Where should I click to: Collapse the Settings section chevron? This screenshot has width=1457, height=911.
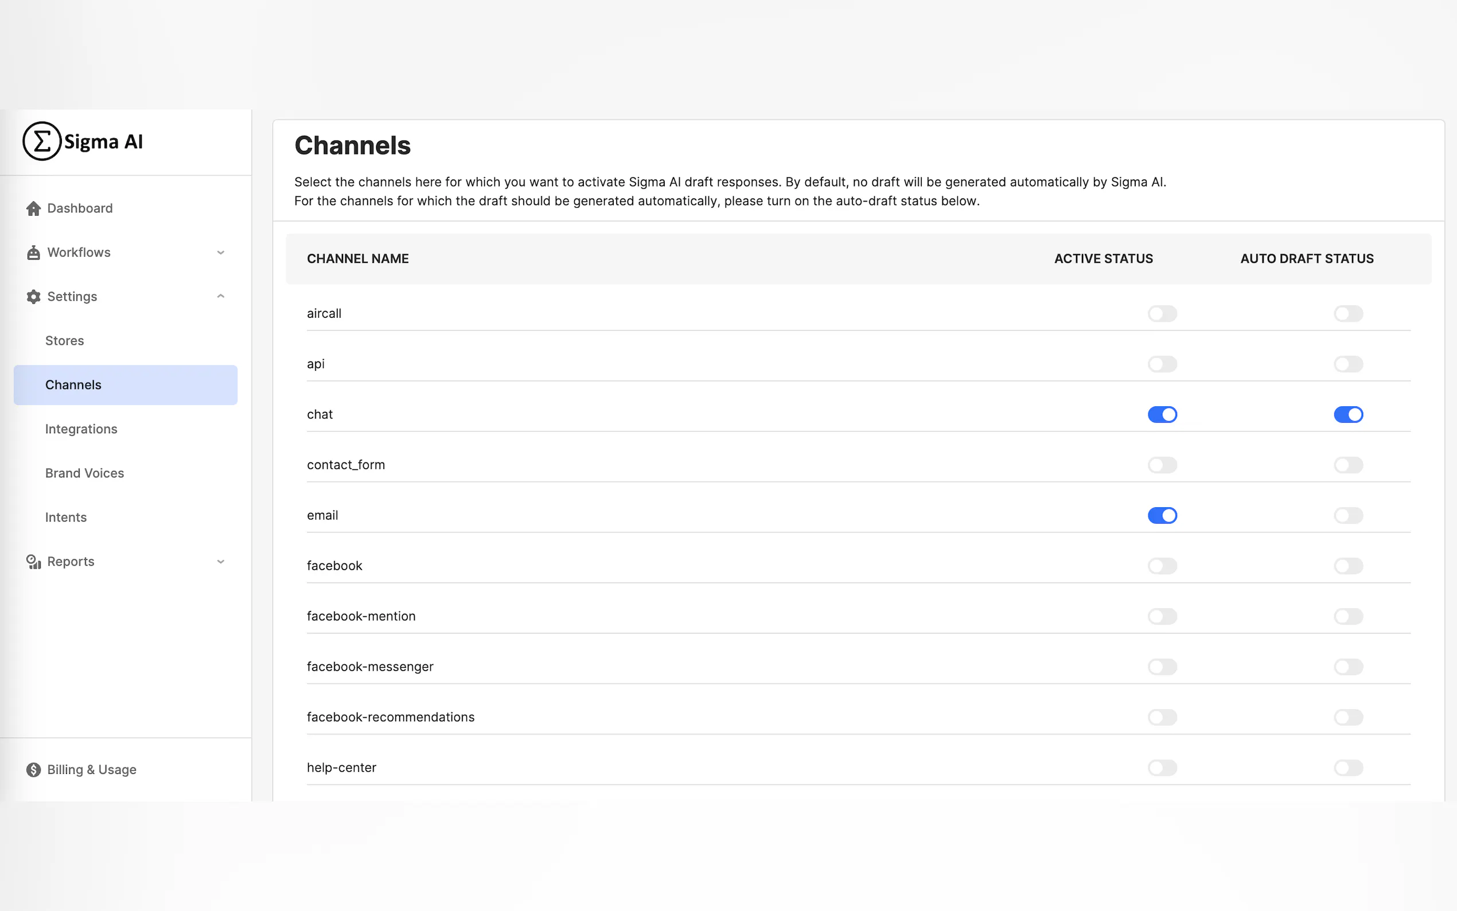click(x=220, y=296)
